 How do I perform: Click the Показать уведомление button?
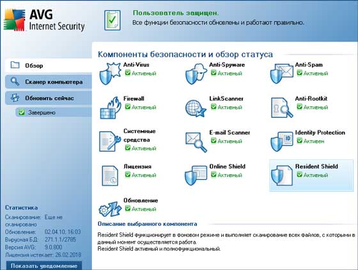[x=44, y=266]
